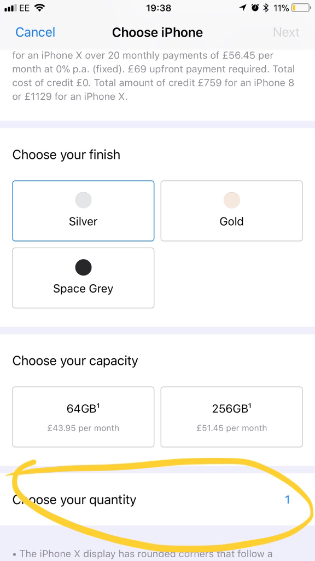
Task: Tap the 19:38 clock in status bar
Action: click(x=158, y=8)
